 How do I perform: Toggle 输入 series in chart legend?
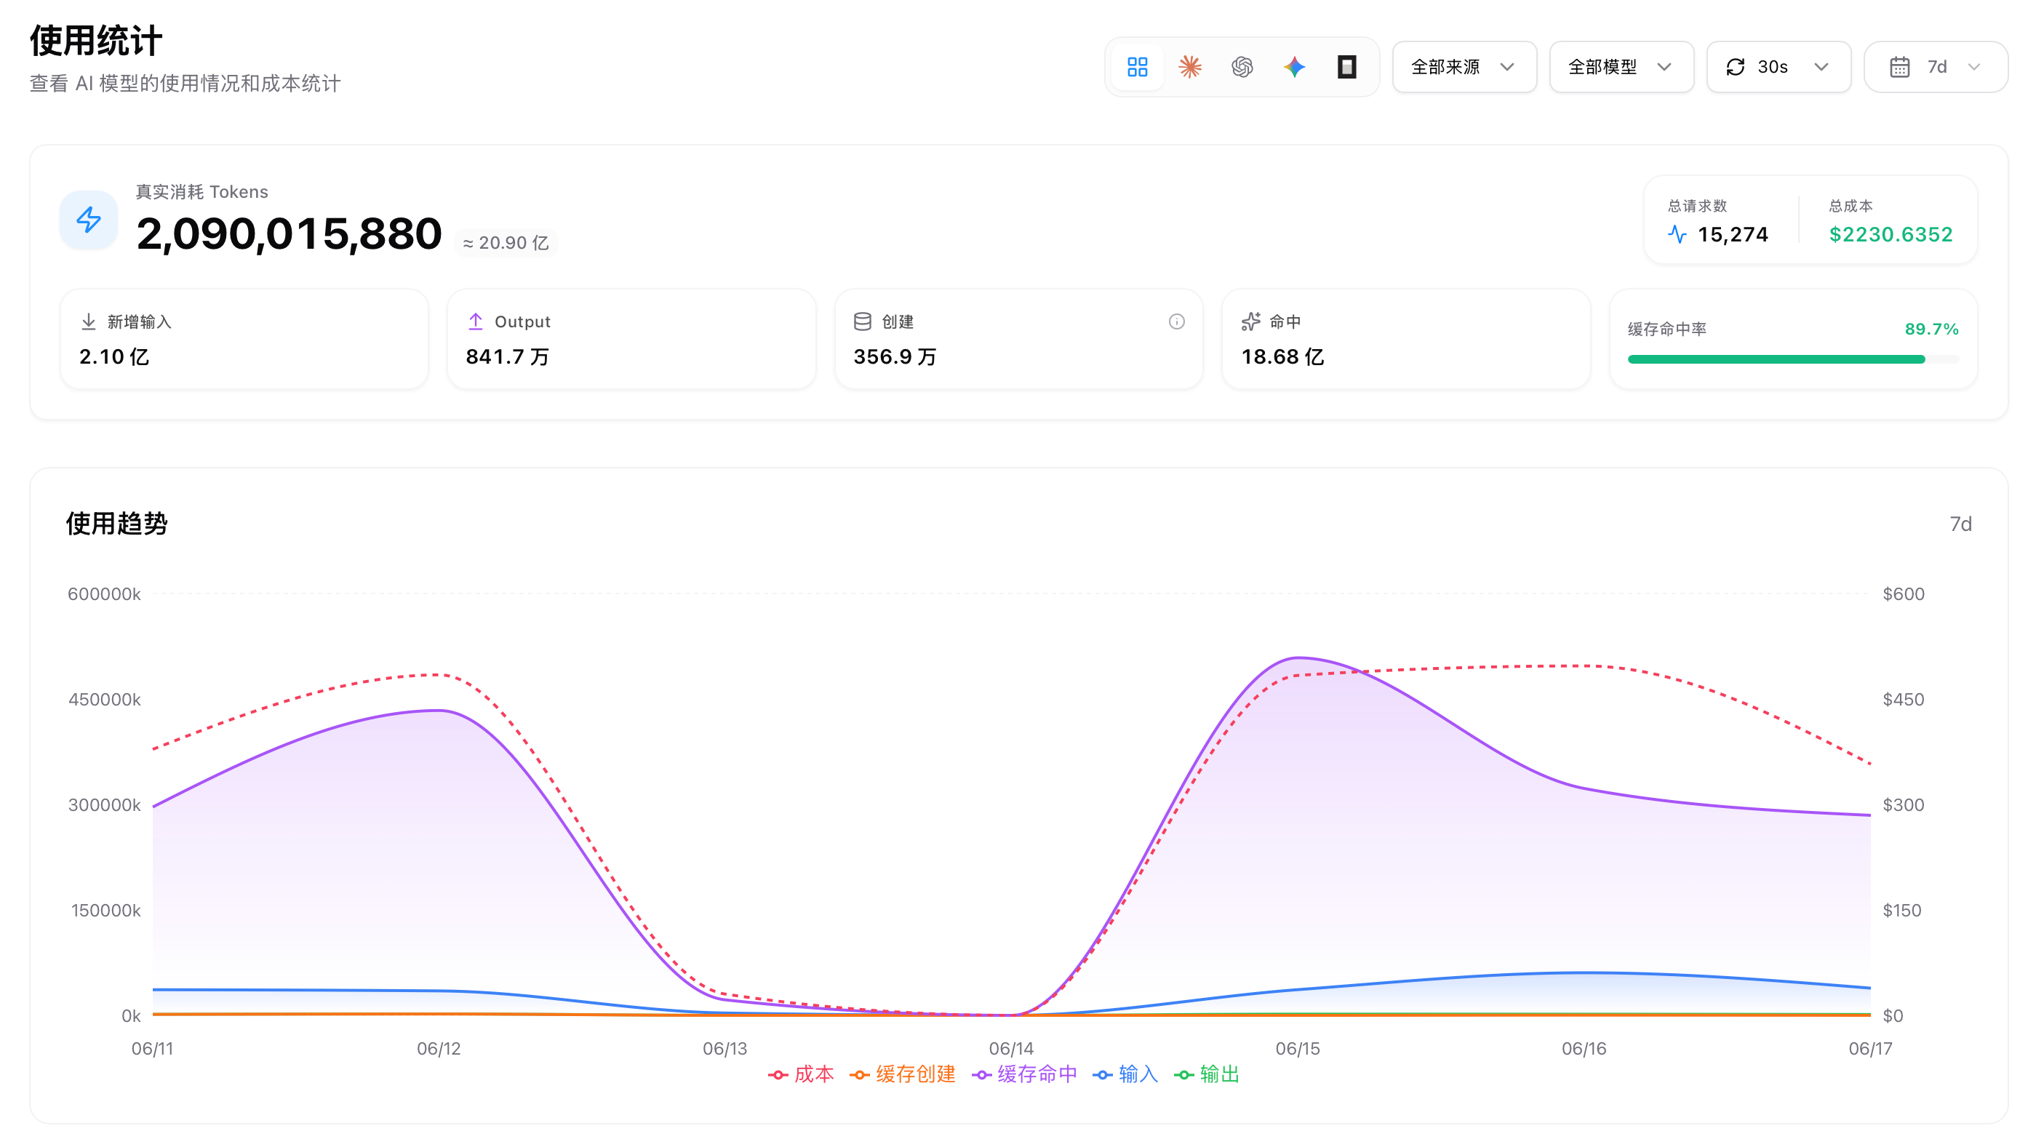click(1125, 1074)
